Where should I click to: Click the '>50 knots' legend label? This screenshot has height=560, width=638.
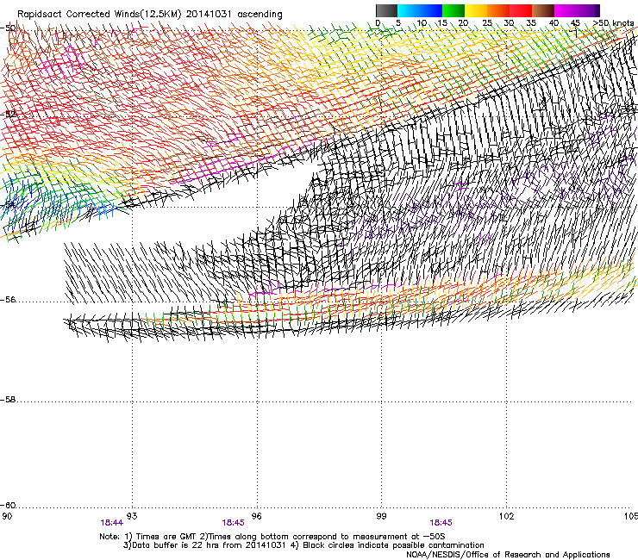click(613, 23)
